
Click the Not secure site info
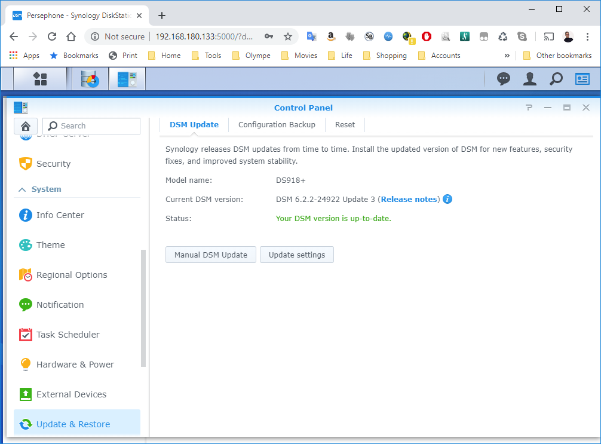tap(118, 37)
